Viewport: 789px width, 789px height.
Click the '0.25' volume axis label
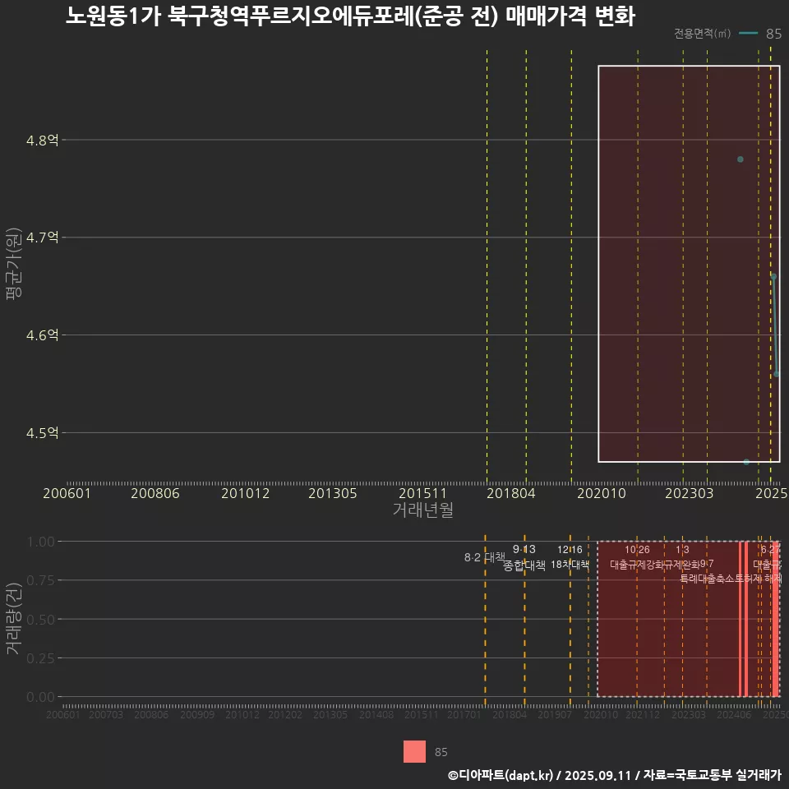[41, 658]
